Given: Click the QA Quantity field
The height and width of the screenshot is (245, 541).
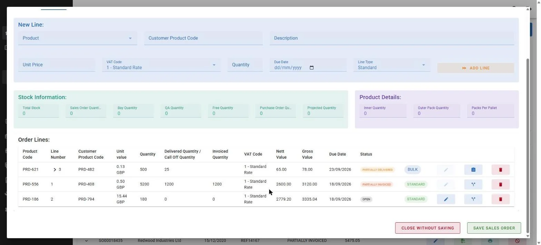Looking at the screenshot, I should point(181,111).
